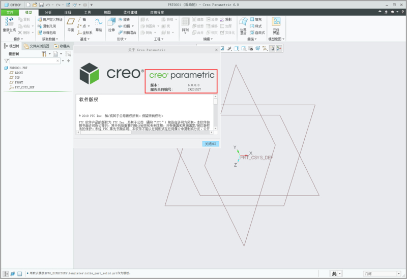This screenshot has width=407, height=279.
Task: Toggle annotation display icon in graphics toolbar
Action: pos(272,48)
